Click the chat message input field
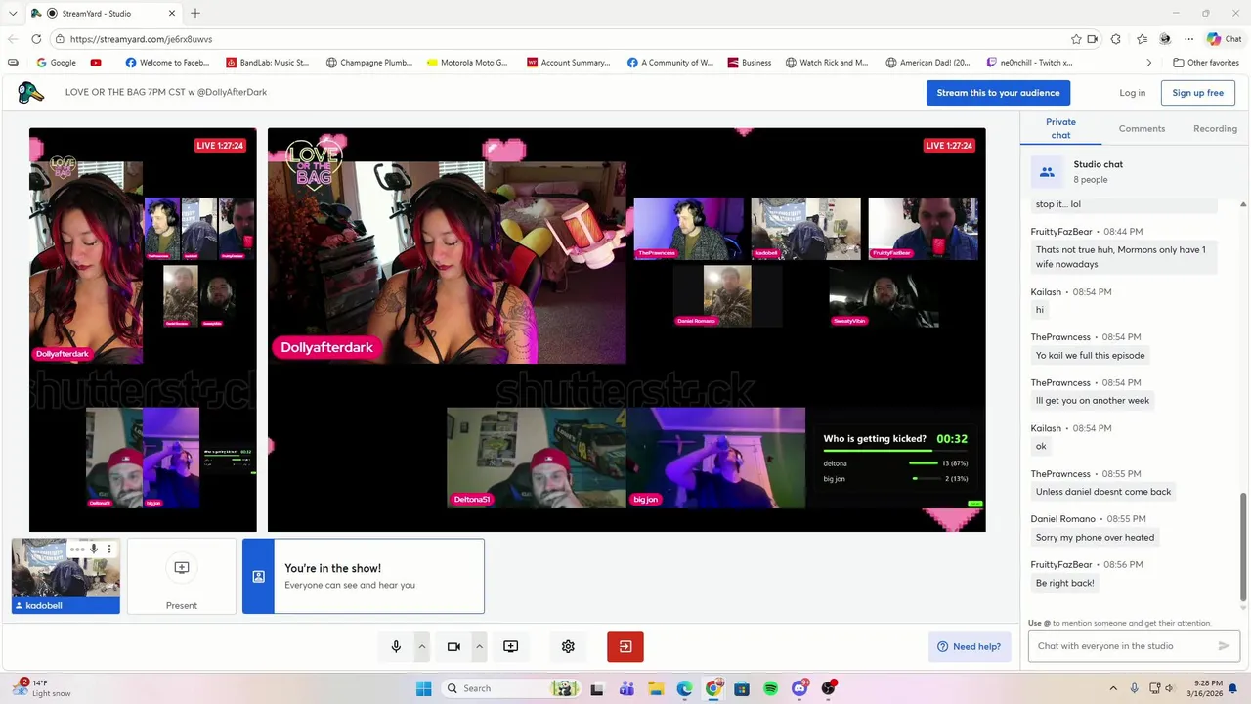The height and width of the screenshot is (704, 1251). click(1124, 646)
